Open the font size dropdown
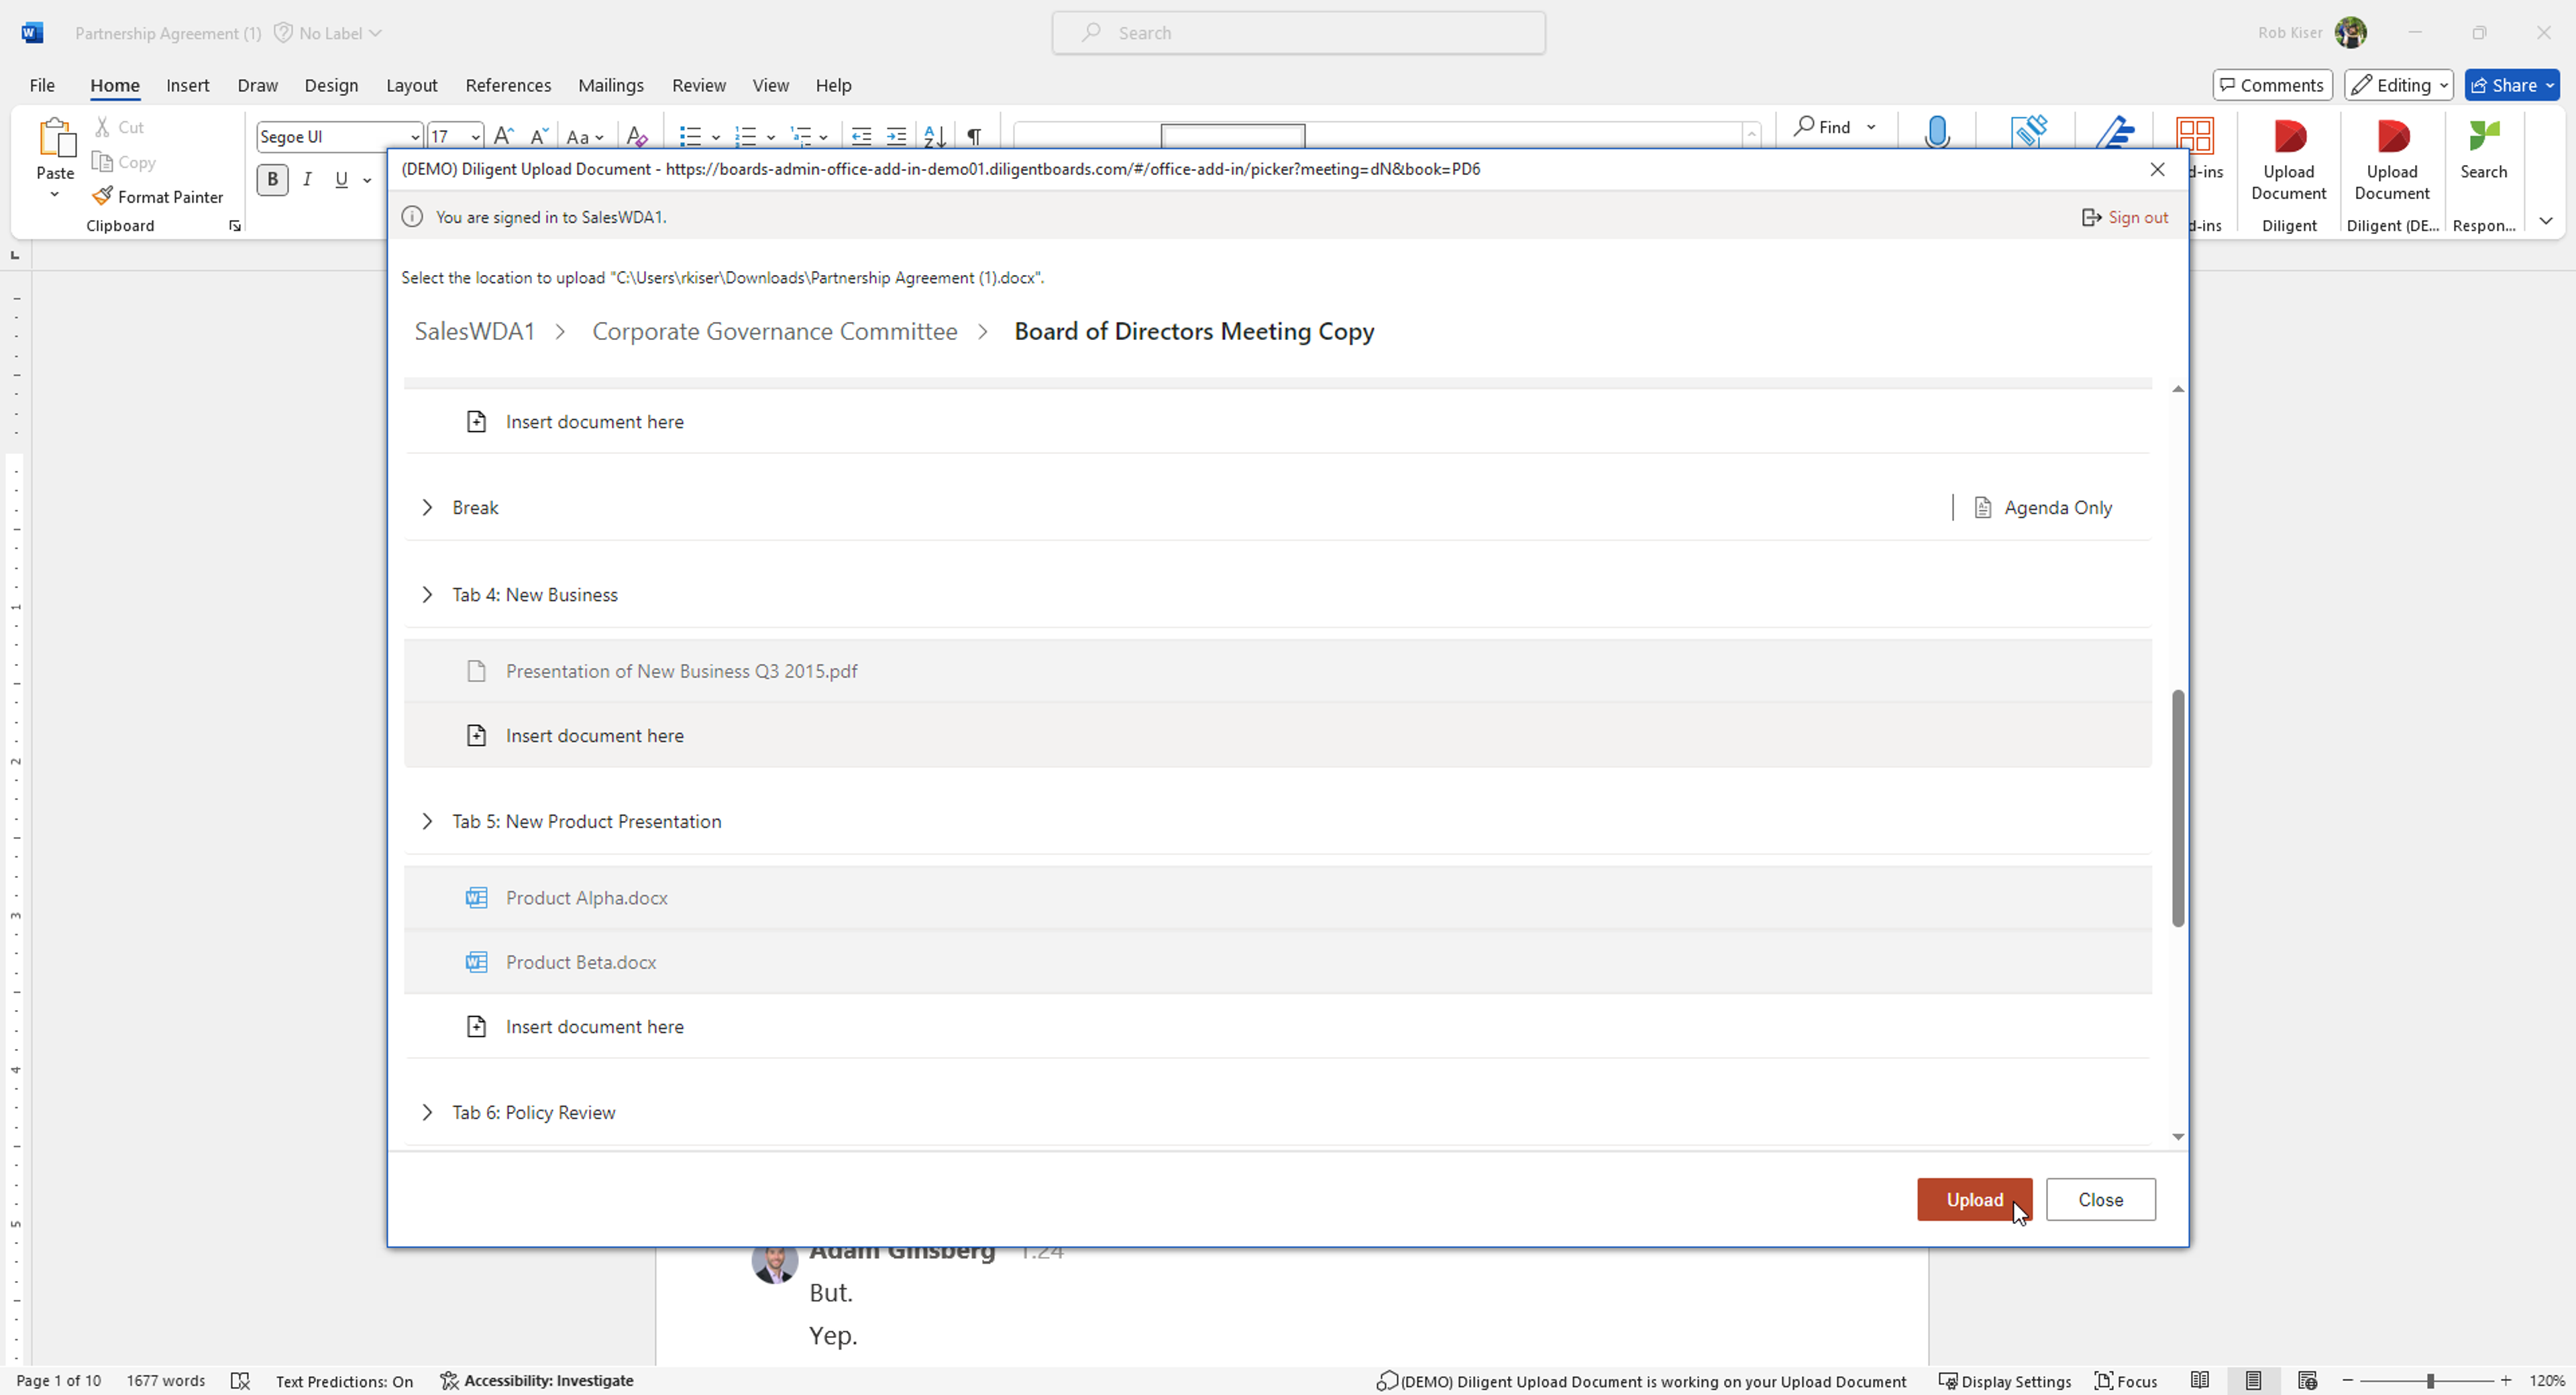The image size is (2576, 1395). 475,137
